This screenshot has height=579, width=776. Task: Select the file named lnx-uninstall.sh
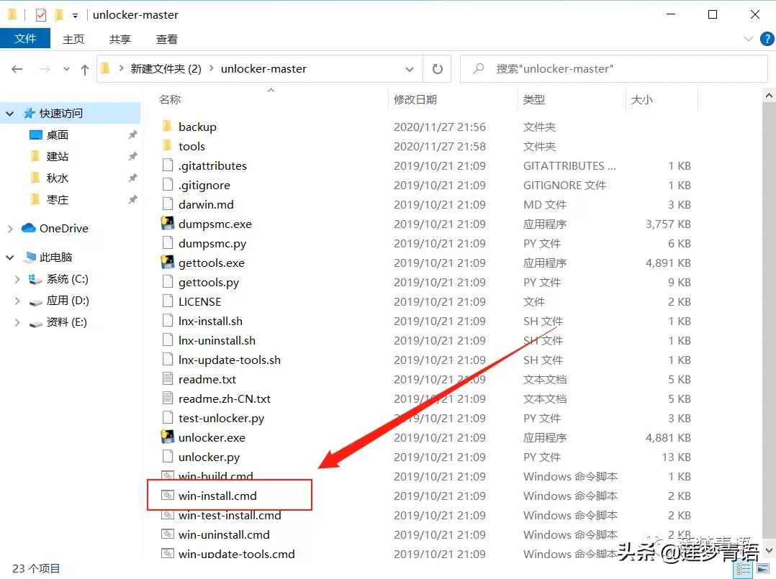pos(217,340)
